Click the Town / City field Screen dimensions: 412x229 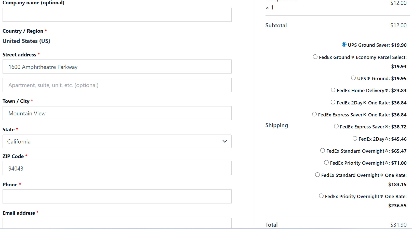click(x=117, y=113)
